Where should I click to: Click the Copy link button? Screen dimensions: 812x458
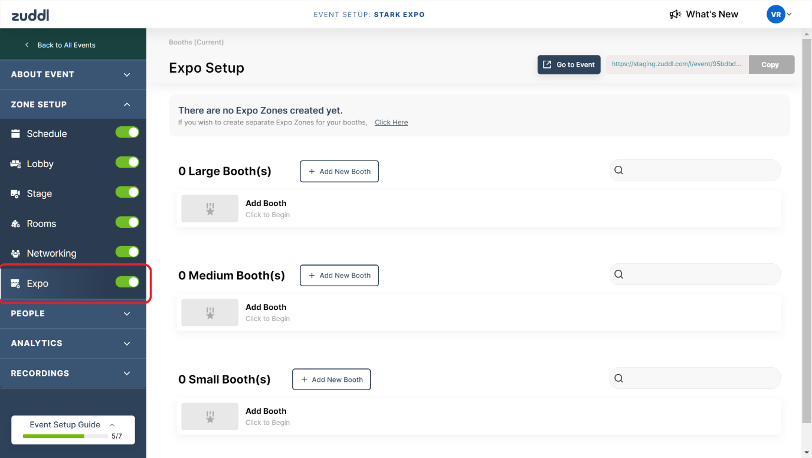click(771, 65)
